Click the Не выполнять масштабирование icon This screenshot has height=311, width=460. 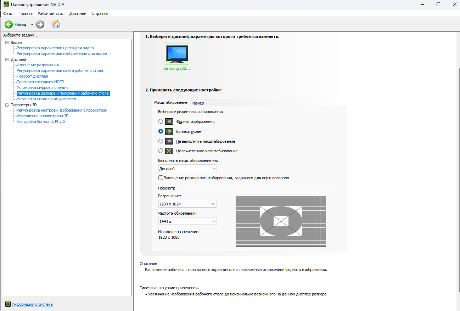pos(169,141)
